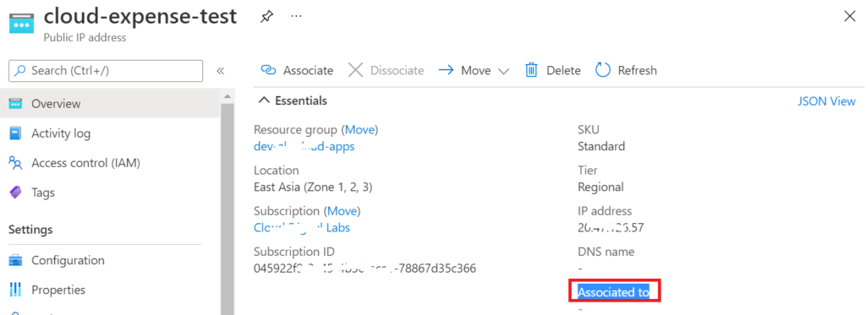The image size is (866, 315).
Task: Click the Associate link icon
Action: pyautogui.click(x=268, y=71)
